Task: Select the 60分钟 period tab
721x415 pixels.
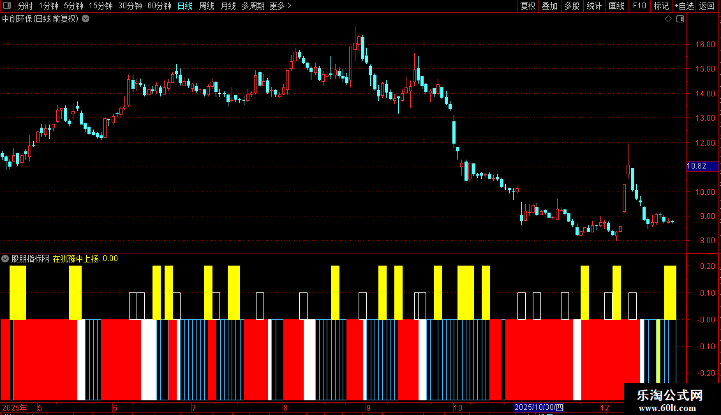Action: (x=160, y=6)
